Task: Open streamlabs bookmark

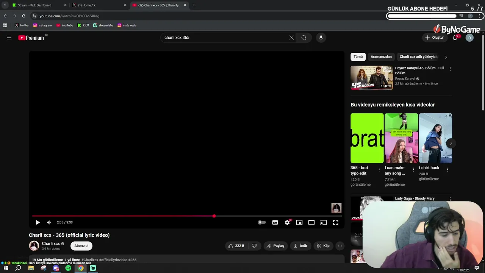Action: click(x=103, y=25)
